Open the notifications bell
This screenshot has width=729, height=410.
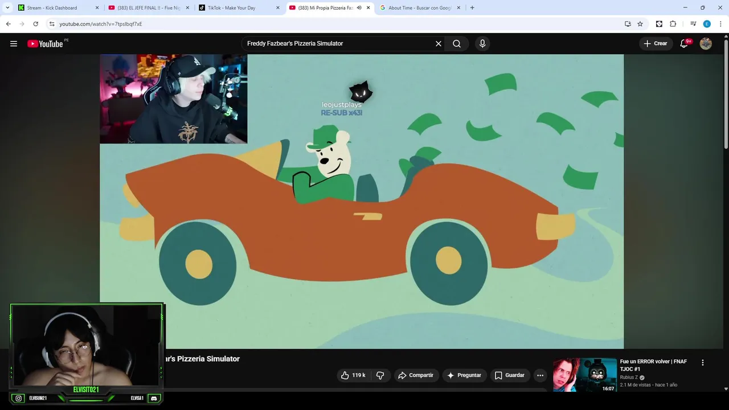[685, 44]
